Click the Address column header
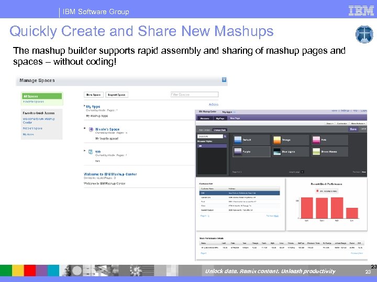This screenshot has width=377, height=282. [232, 189]
